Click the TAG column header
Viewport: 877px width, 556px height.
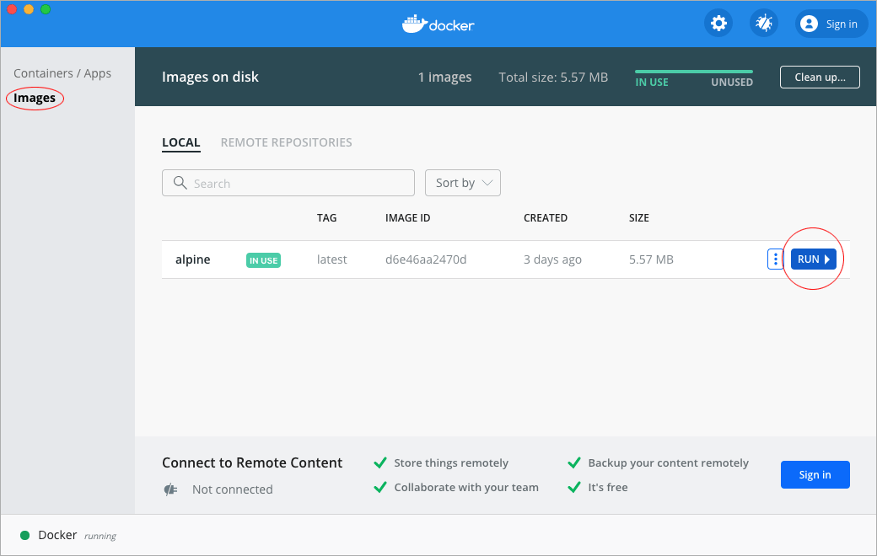(x=326, y=218)
